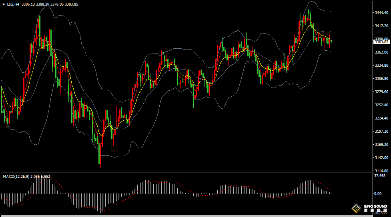Viewport: 391px width, 217px height.
Task: Click the 3142.00 price axis label
Action: coord(382,157)
